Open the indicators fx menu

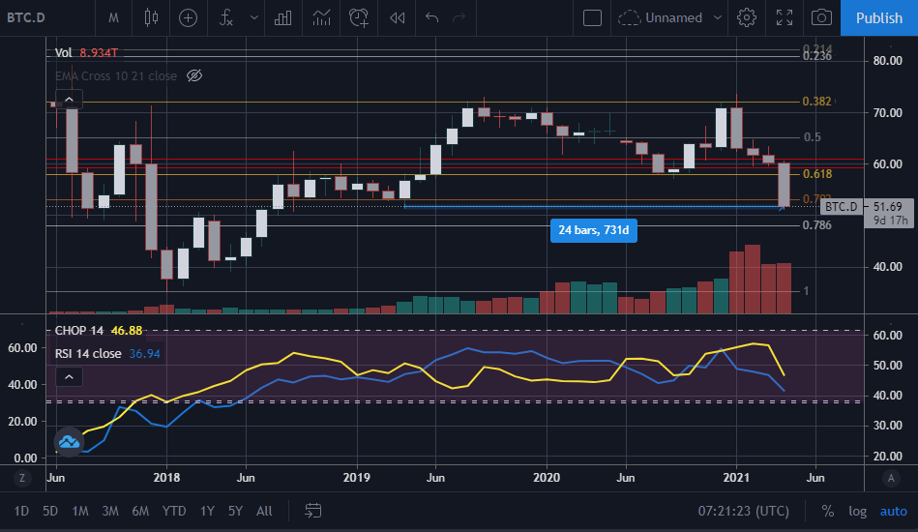[x=226, y=17]
